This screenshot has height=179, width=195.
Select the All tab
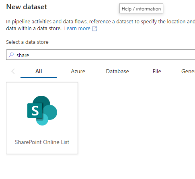pos(39,71)
